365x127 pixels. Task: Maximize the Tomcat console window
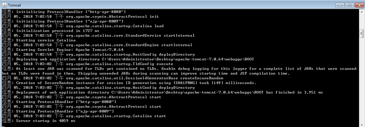click(349, 5)
